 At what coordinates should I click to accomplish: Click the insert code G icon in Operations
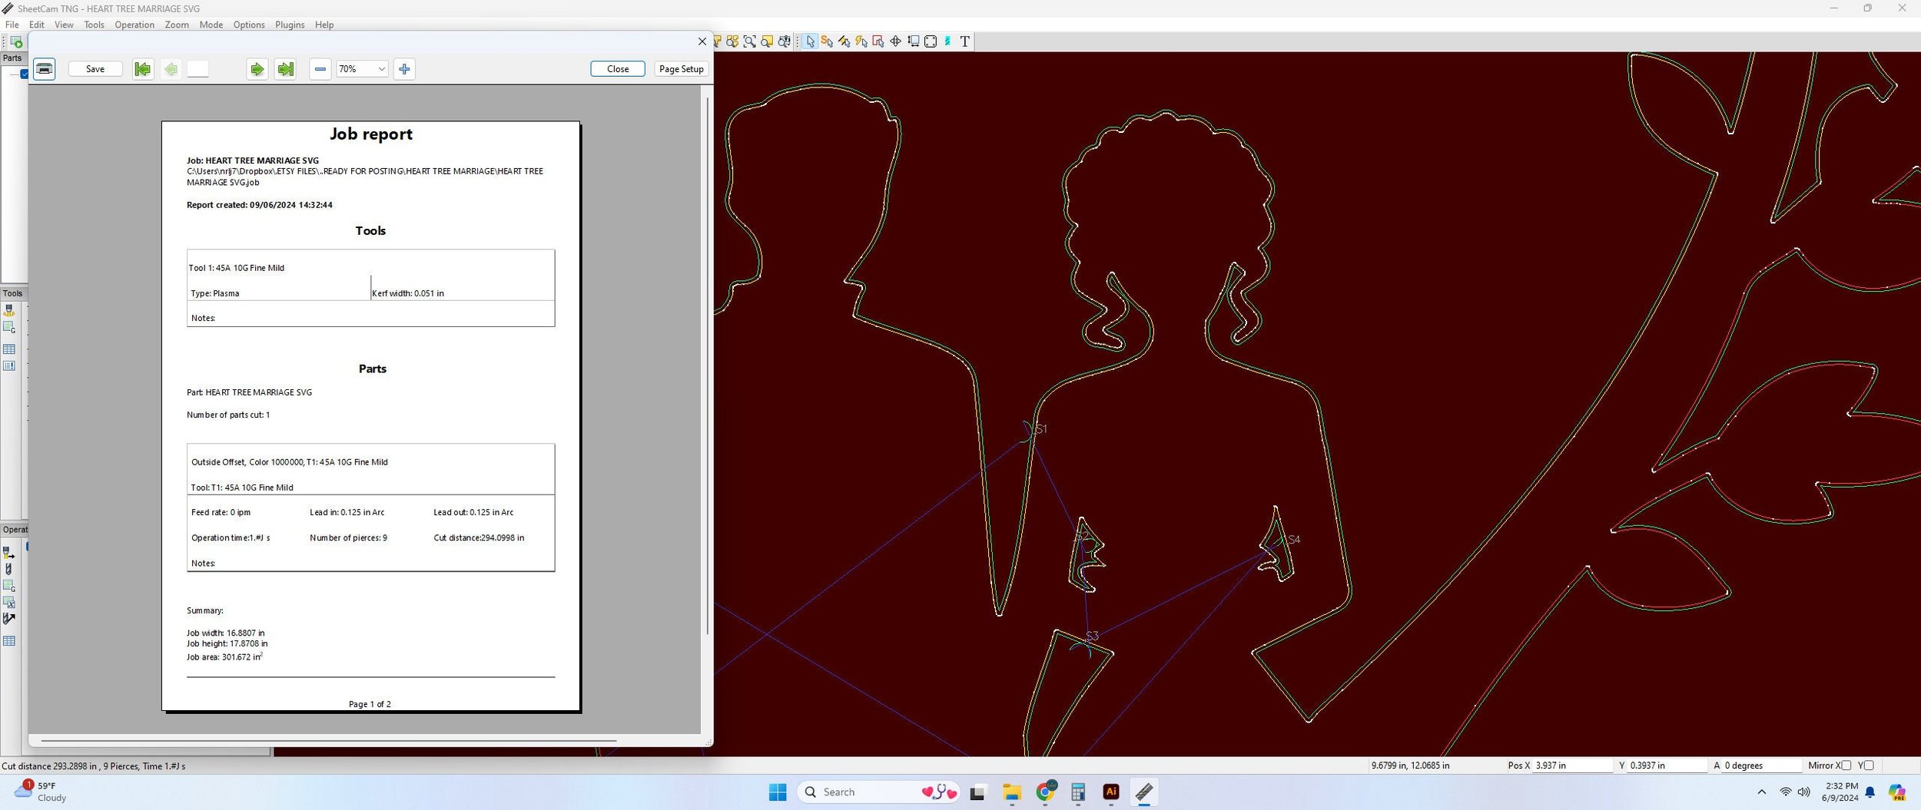coord(9,587)
